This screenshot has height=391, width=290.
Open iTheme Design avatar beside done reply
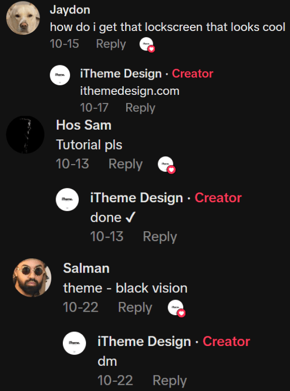pyautogui.click(x=67, y=199)
